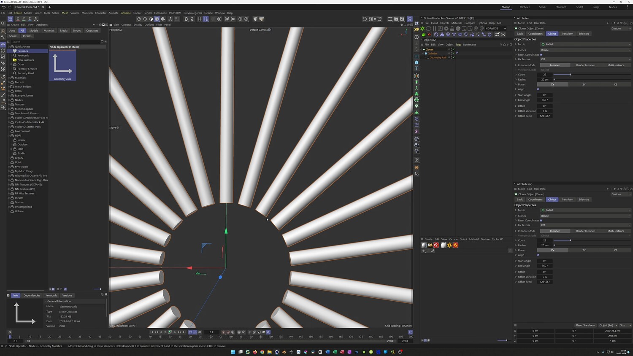Screen dimensions: 633x356
Task: Click the grid snap icon in top toolbar
Action: click(200, 19)
